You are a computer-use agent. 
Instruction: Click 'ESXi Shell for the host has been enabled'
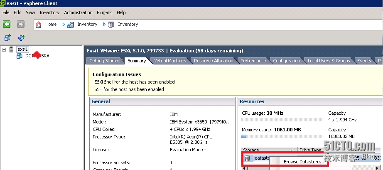[135, 82]
